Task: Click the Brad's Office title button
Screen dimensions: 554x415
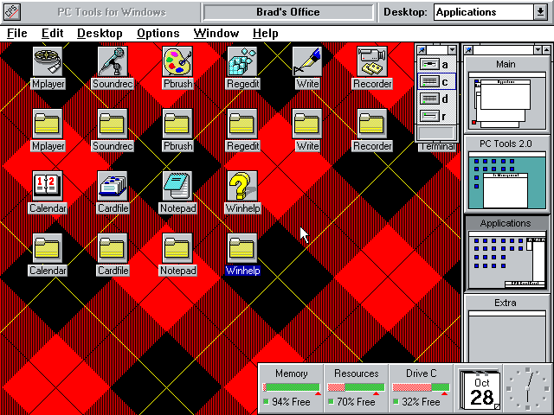Action: (288, 12)
